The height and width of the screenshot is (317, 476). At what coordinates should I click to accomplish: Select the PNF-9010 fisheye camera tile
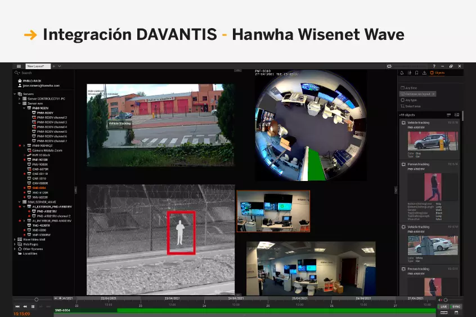click(311, 125)
